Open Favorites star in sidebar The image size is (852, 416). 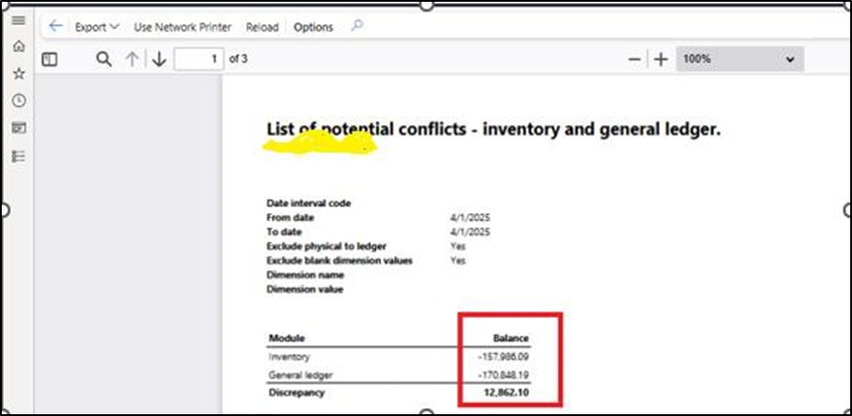(18, 73)
